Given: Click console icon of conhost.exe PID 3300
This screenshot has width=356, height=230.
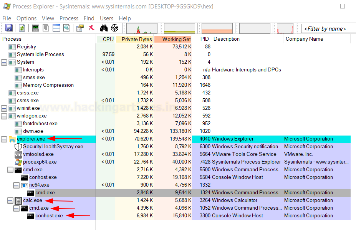Looking at the screenshot, I should (x=30, y=216).
